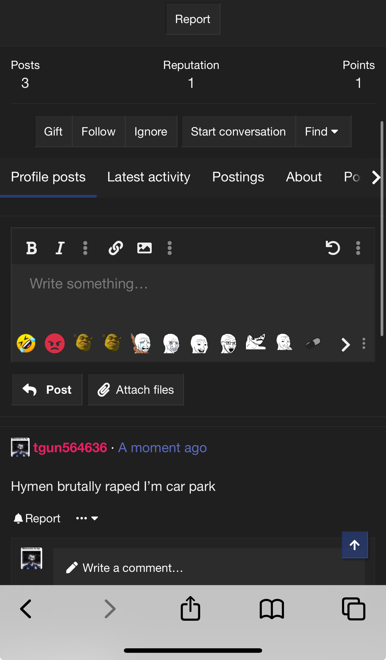Insert an image using the picture icon

pos(144,248)
